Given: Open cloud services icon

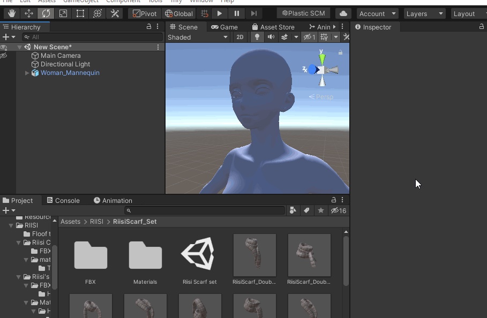Looking at the screenshot, I should (343, 13).
